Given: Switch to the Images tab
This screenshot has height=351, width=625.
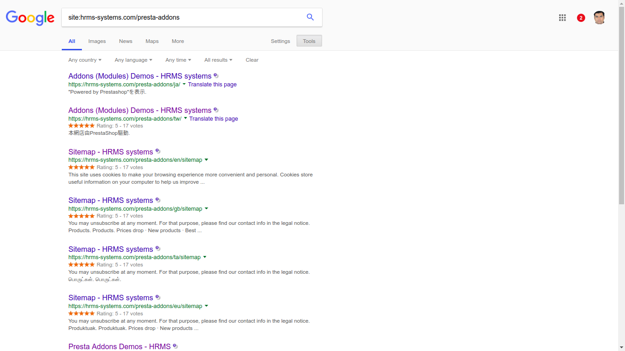Looking at the screenshot, I should (97, 41).
